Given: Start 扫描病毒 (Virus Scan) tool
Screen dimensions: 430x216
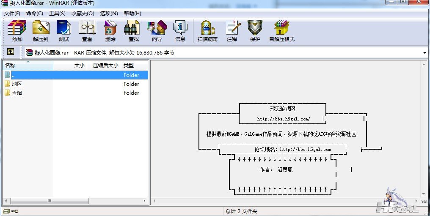Looking at the screenshot, I should pyautogui.click(x=207, y=31).
